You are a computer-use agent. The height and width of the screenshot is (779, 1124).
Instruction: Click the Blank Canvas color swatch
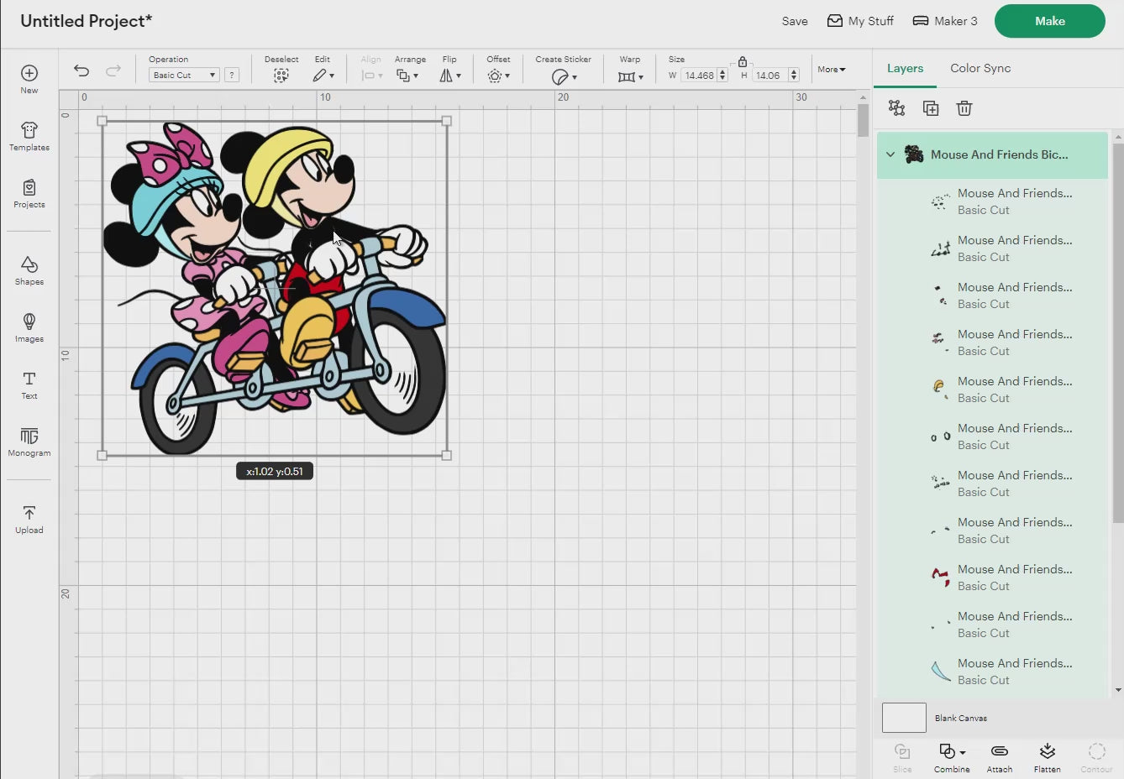point(904,718)
